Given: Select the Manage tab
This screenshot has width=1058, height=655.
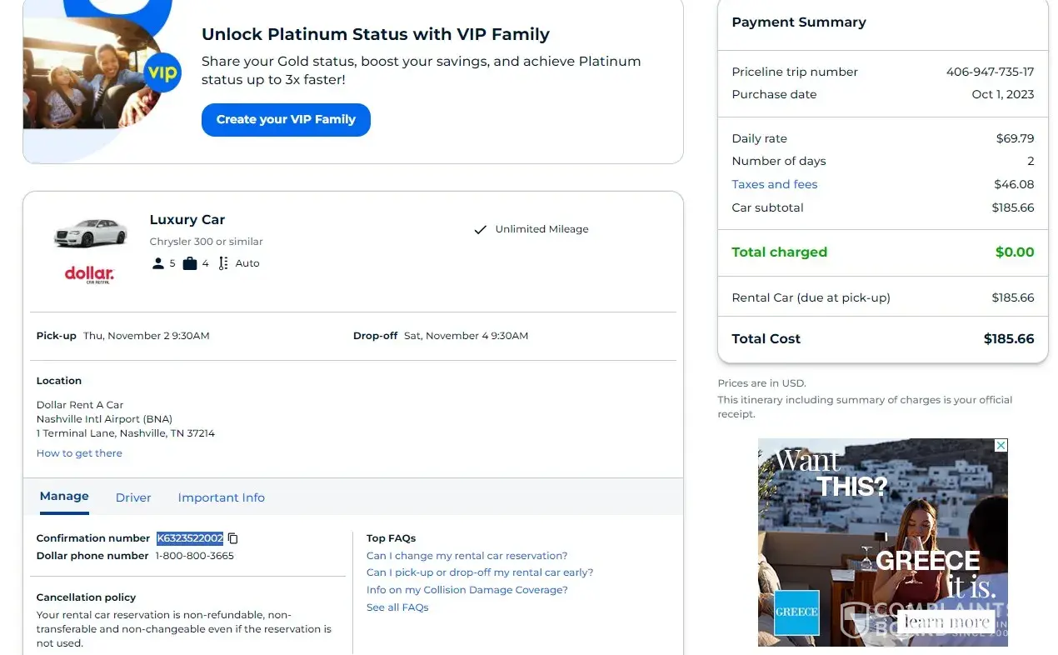Looking at the screenshot, I should pos(64,497).
